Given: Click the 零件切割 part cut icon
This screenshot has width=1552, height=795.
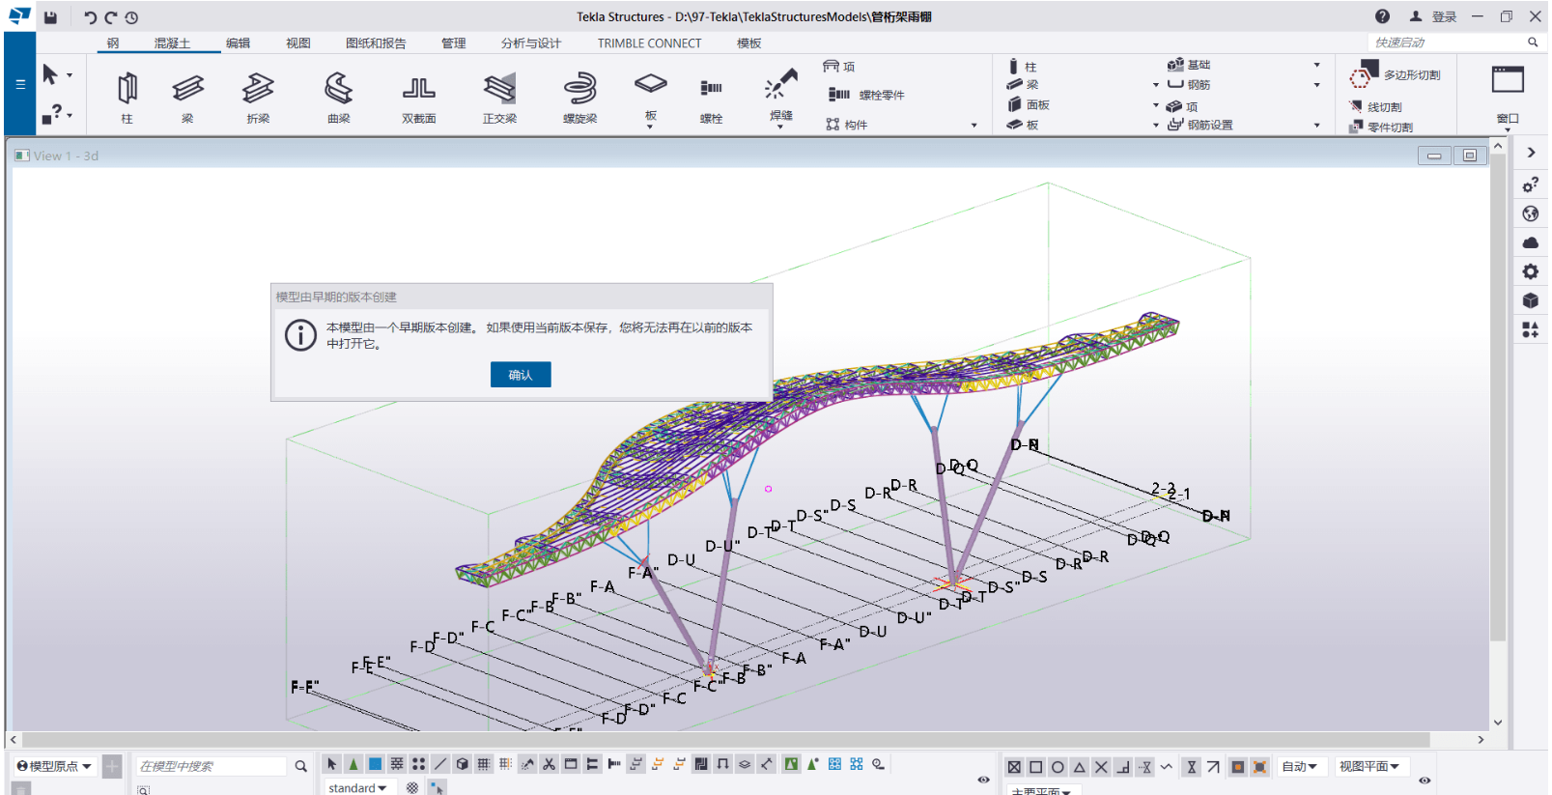Looking at the screenshot, I should pos(1356,127).
